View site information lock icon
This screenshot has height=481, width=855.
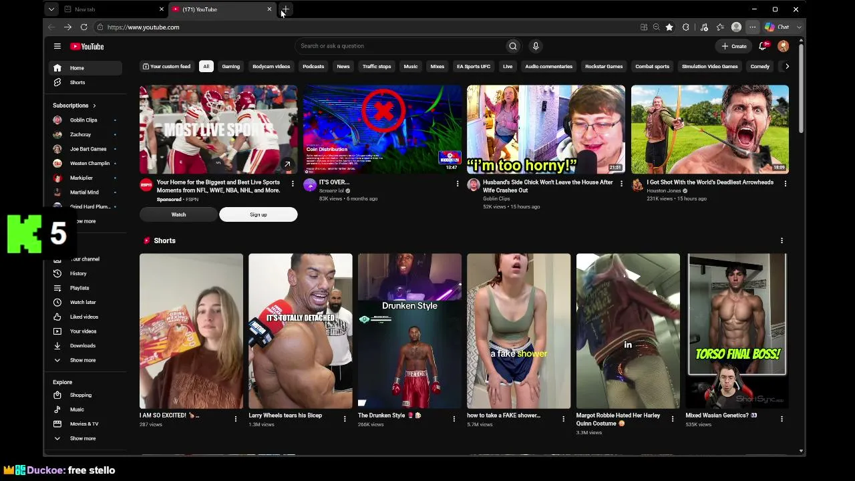tap(100, 27)
